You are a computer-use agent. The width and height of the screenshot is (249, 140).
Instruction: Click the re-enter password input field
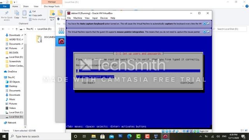[x=138, y=71]
